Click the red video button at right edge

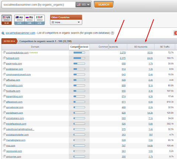click(176, 33)
